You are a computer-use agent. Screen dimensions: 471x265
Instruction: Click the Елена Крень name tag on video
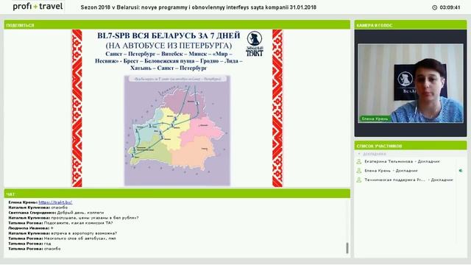click(x=375, y=119)
